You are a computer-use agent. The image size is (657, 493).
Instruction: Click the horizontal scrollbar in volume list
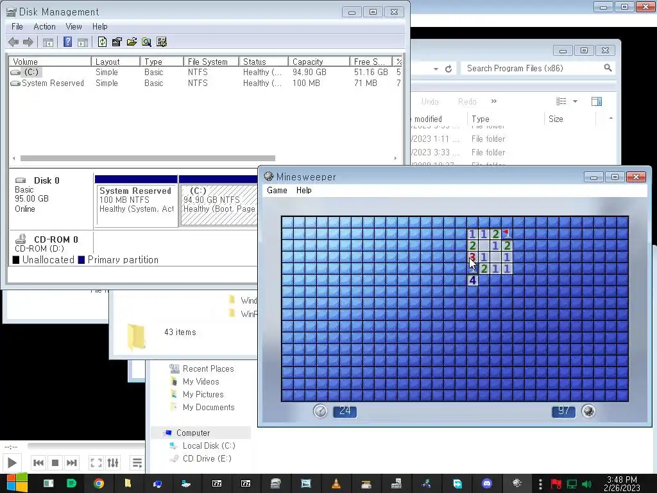148,159
